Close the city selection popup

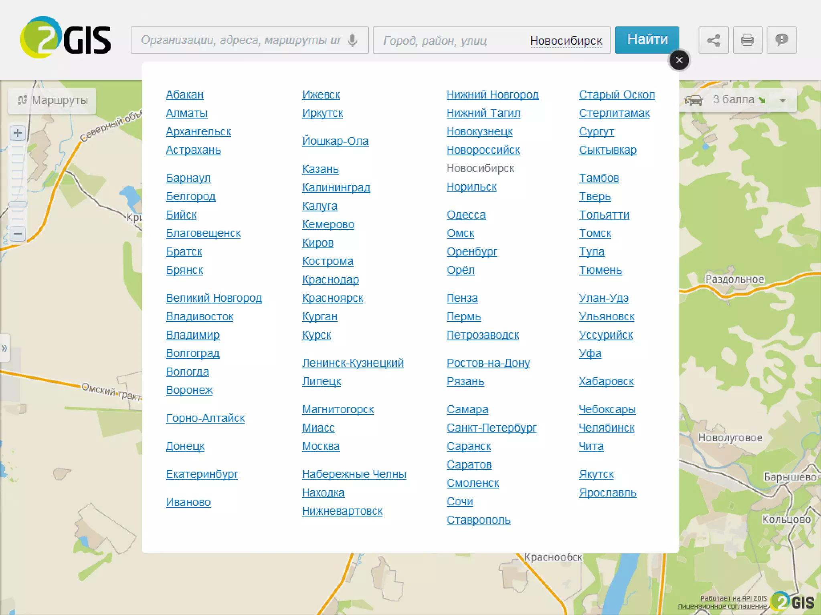(679, 60)
